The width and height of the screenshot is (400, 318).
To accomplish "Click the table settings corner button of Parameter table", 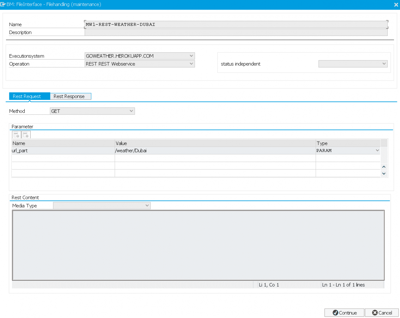I will click(x=384, y=143).
